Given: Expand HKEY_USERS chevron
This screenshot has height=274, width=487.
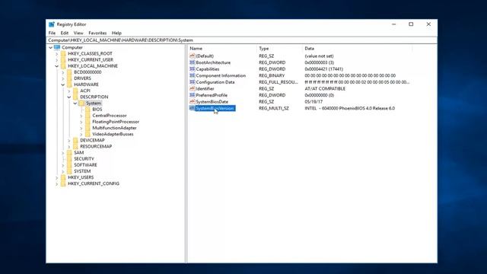Looking at the screenshot, I should (57, 177).
